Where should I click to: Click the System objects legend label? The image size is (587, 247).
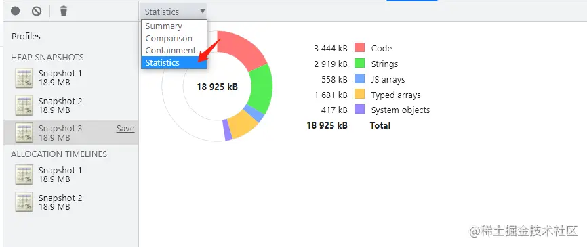(400, 110)
